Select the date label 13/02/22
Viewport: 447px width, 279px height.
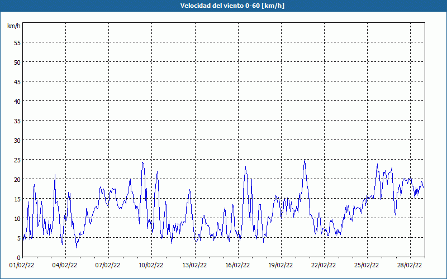(x=194, y=266)
